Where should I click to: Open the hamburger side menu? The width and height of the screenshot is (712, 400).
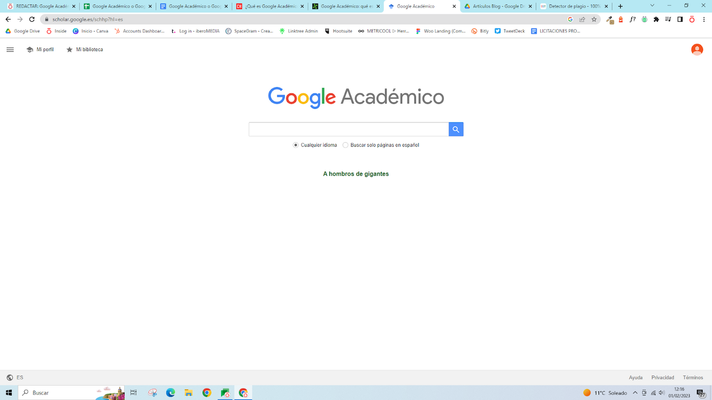pyautogui.click(x=10, y=50)
